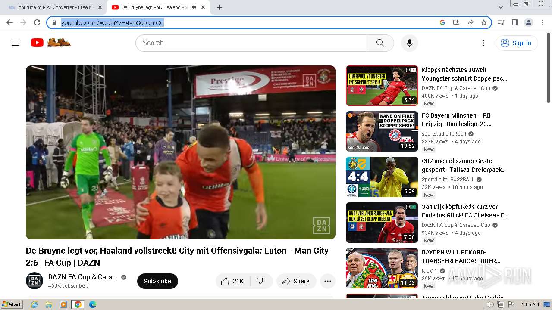Click the search magnifier button

pos(380,43)
